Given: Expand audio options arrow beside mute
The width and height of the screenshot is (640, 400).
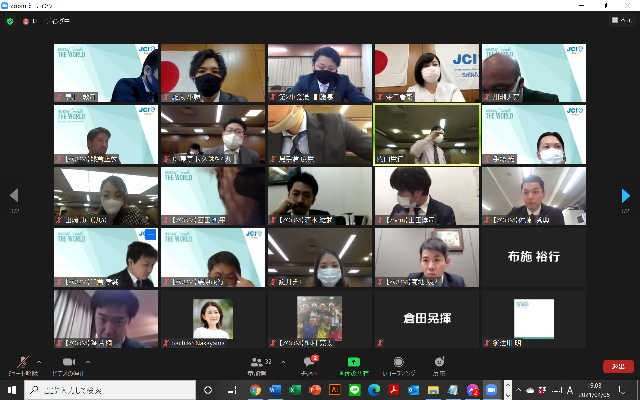Looking at the screenshot, I should 39,362.
